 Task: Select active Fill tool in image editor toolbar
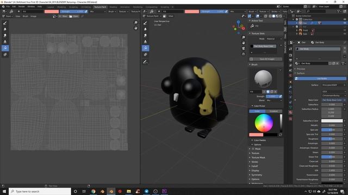coord(5,48)
